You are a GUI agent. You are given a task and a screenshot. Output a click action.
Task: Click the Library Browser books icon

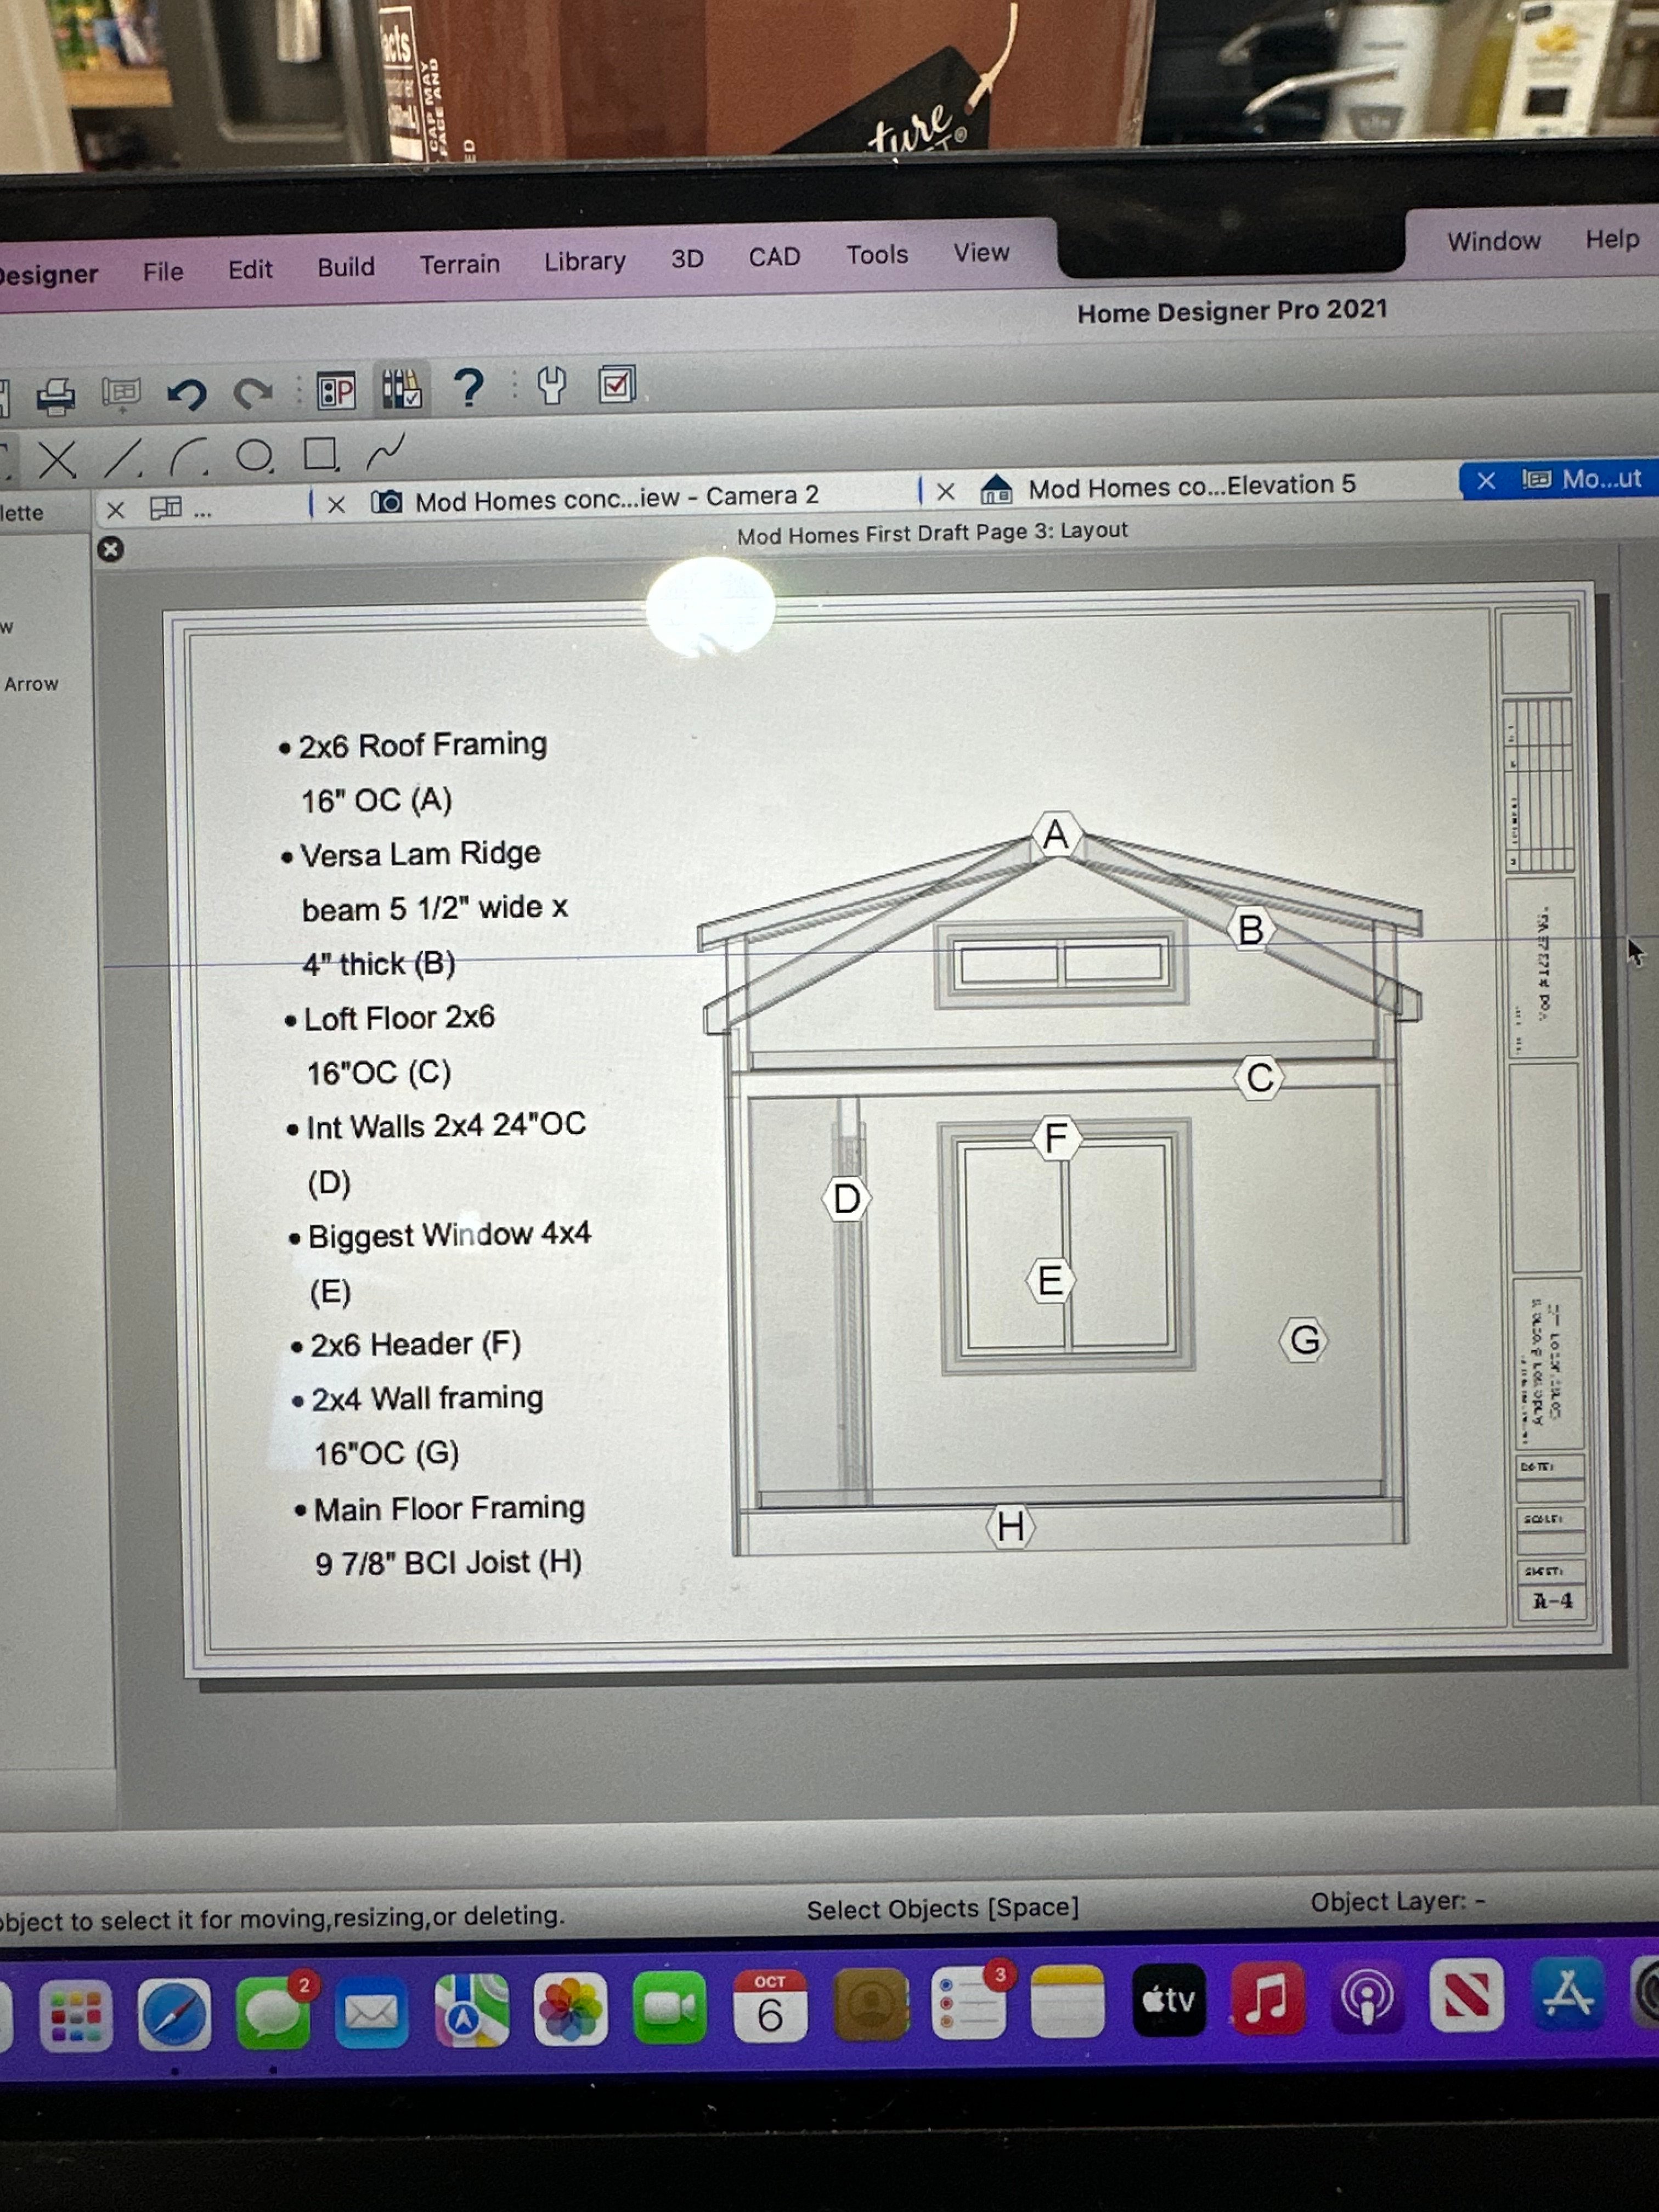point(402,390)
